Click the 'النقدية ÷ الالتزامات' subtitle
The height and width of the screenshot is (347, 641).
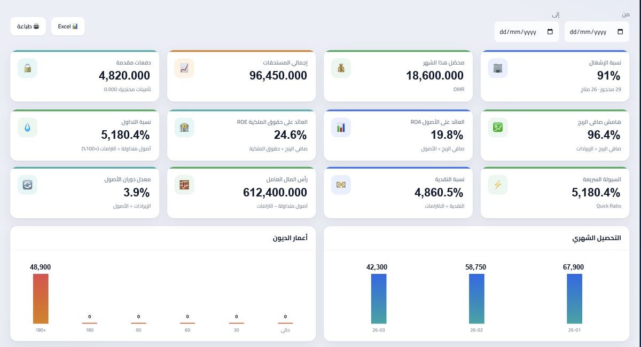click(x=445, y=206)
